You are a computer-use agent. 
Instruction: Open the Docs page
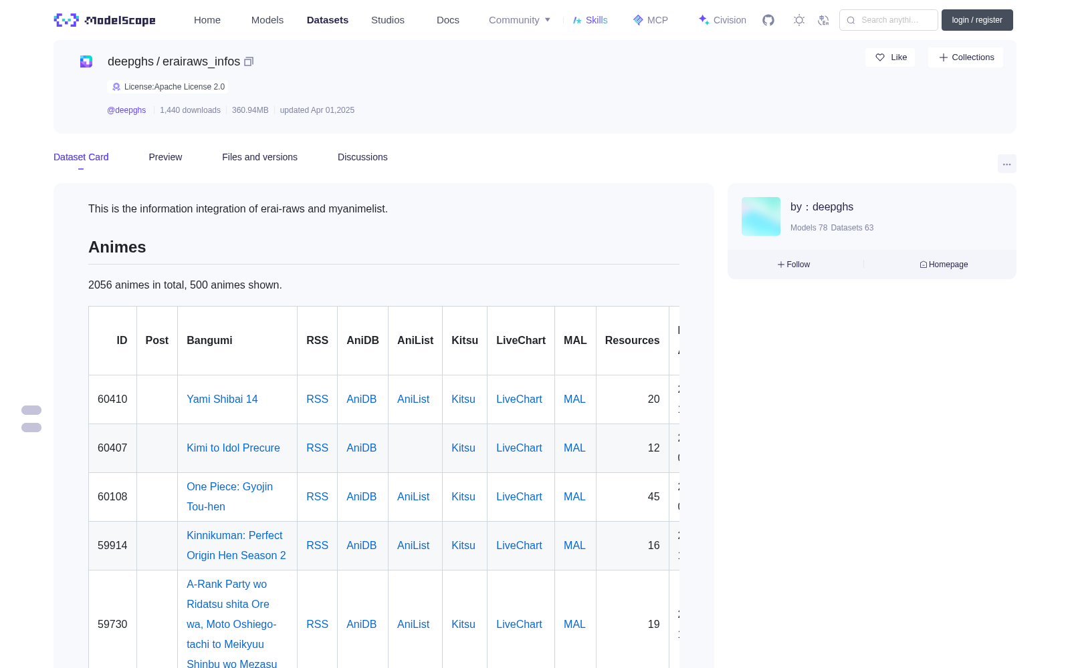click(448, 20)
